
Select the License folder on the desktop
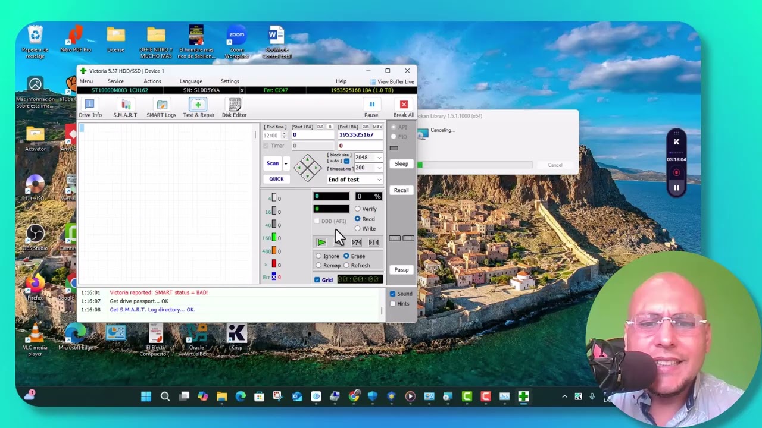[x=115, y=39]
